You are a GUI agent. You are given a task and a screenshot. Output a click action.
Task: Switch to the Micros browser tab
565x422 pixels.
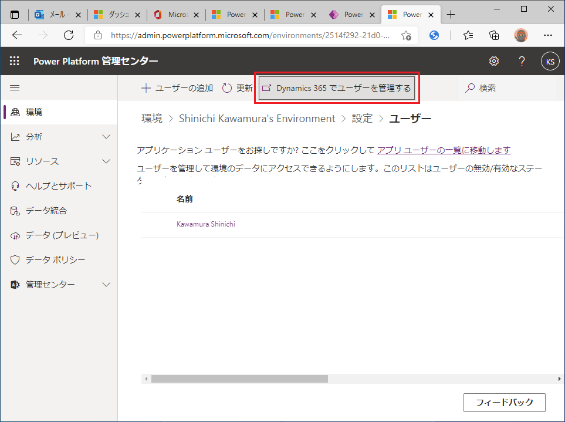(x=176, y=15)
